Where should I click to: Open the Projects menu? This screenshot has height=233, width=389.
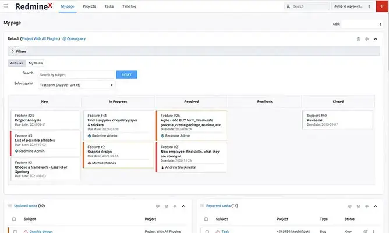coord(89,6)
